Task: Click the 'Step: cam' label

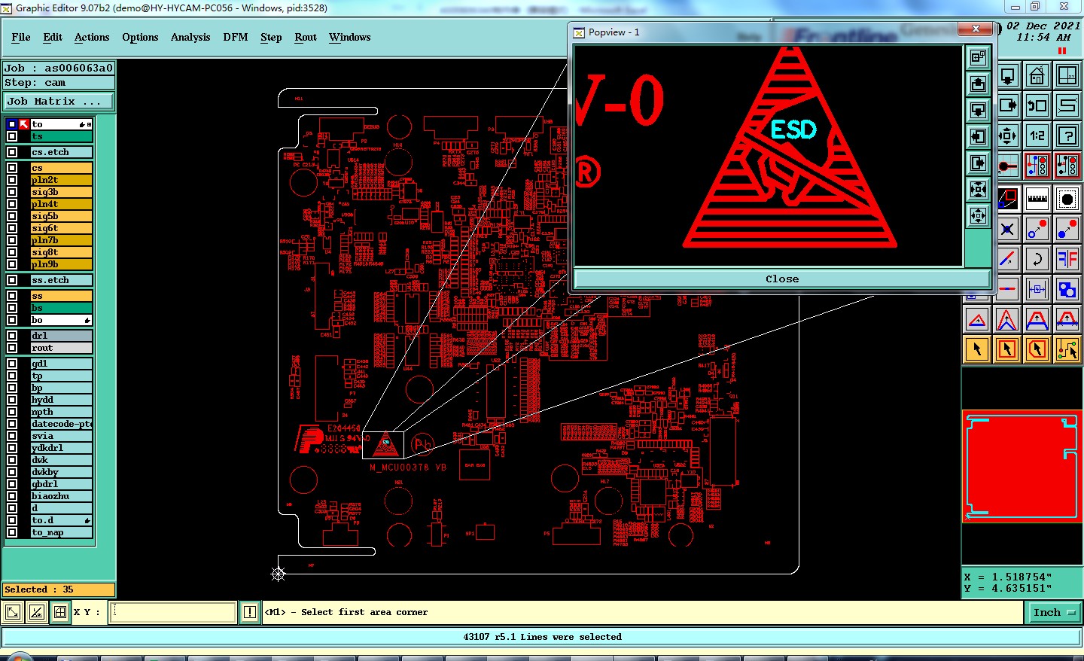Action: pos(59,83)
